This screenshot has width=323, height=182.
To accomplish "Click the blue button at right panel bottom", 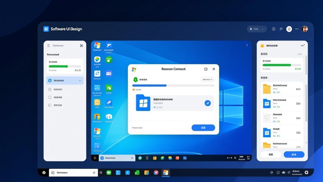I will click(294, 155).
